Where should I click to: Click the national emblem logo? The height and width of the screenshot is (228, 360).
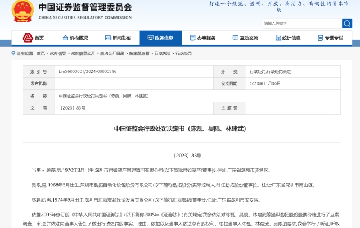[x=22, y=11]
